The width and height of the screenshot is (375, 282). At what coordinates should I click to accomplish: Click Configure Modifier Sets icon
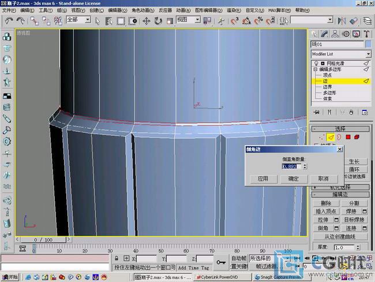(365, 112)
